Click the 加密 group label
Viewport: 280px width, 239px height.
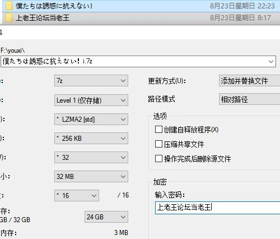pos(160,182)
